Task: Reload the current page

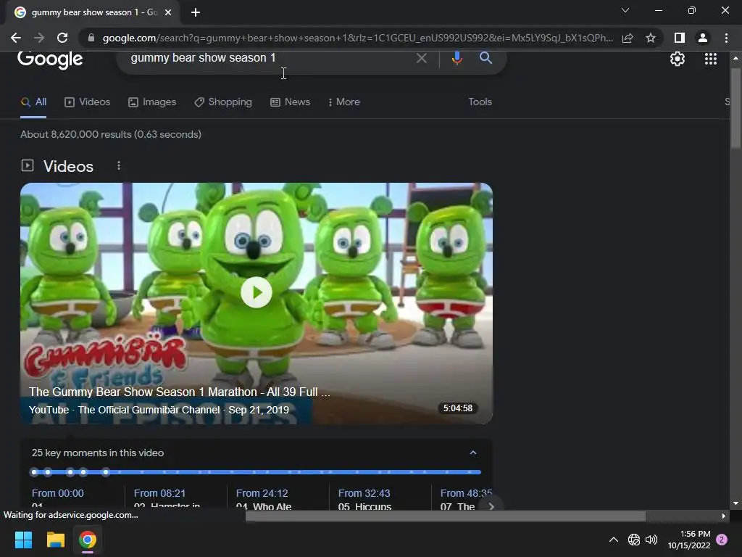Action: [x=62, y=38]
